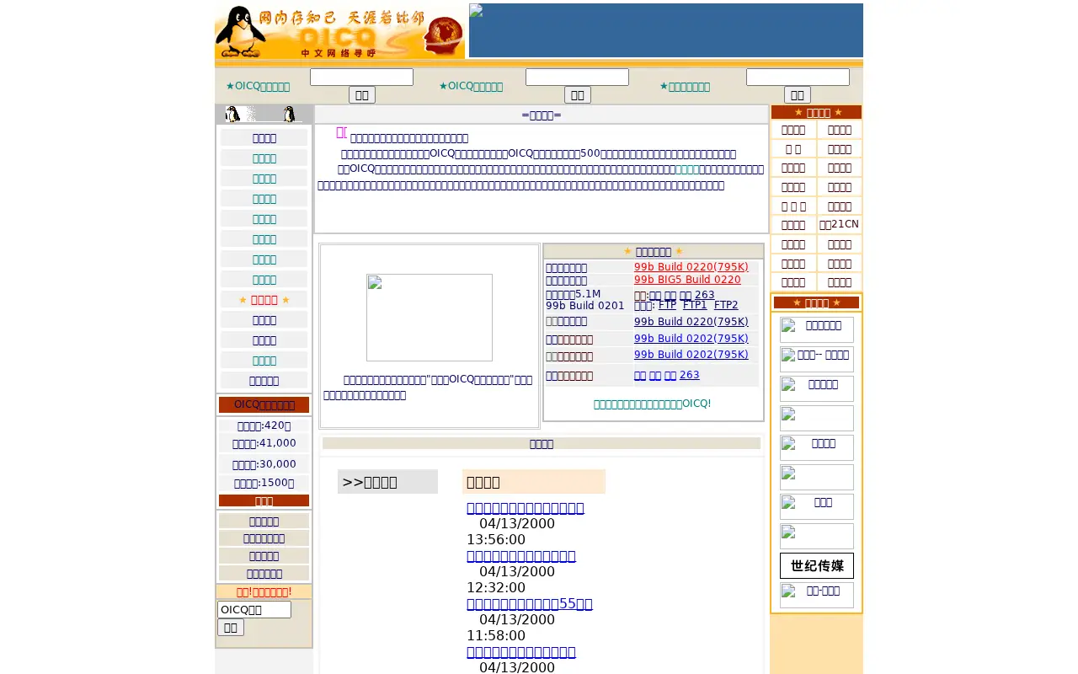Click the "420" statistic in the left sidebar
1078x674 pixels.
click(264, 426)
